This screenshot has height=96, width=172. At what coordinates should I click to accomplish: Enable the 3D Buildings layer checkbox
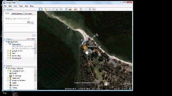click(x=8, y=76)
